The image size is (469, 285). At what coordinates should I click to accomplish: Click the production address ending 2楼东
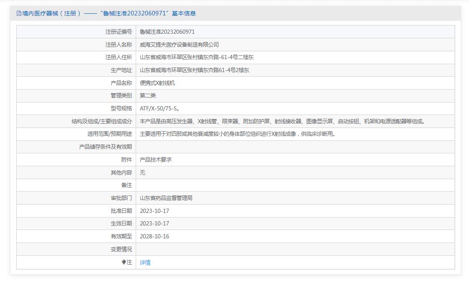coord(195,70)
